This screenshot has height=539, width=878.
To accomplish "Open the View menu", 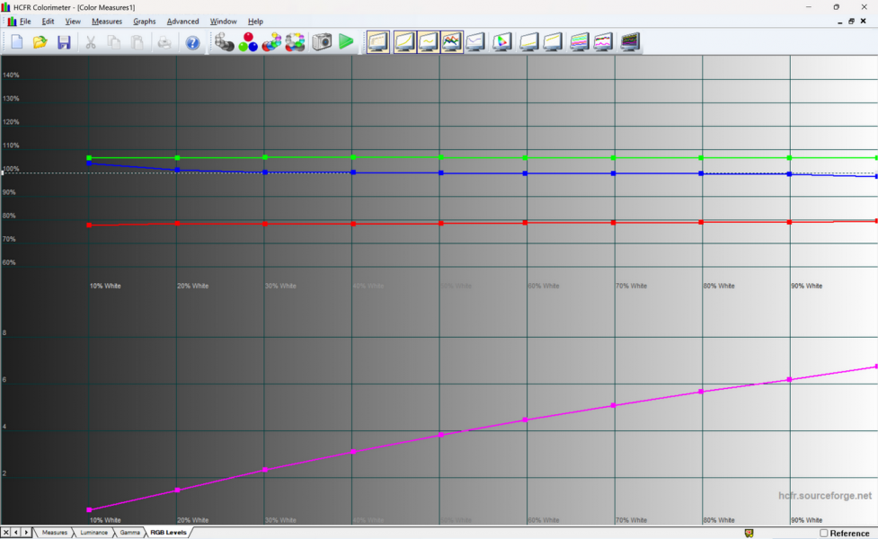I will click(73, 22).
